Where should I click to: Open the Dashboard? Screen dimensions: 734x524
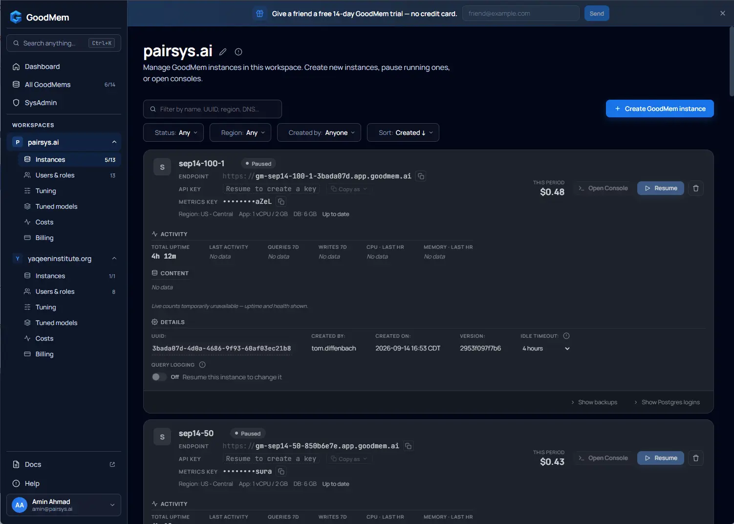64,66
